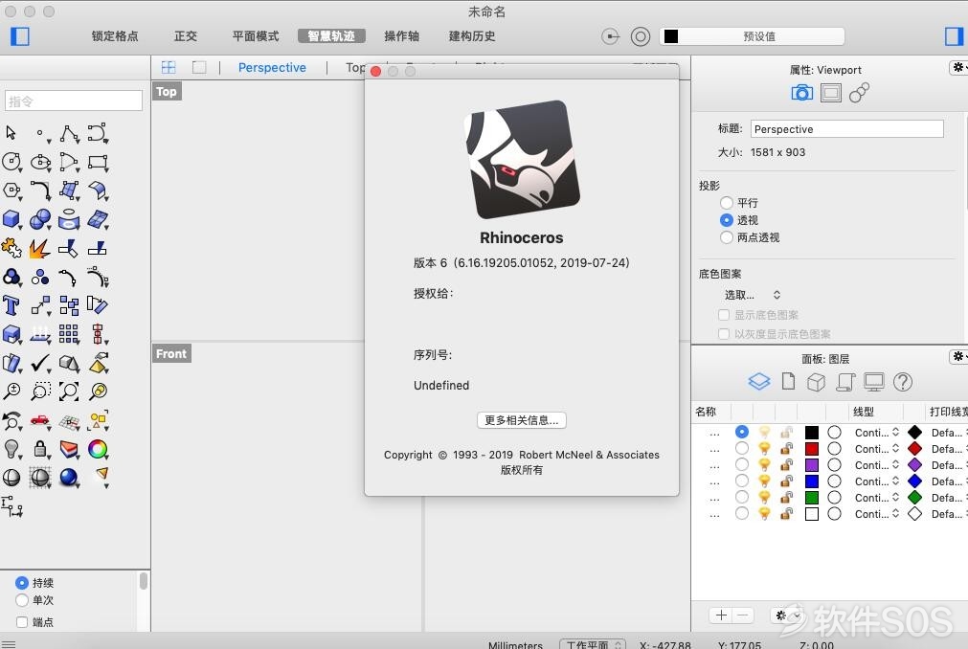Image resolution: width=968 pixels, height=649 pixels.
Task: Click the red car icon
Action: (x=39, y=421)
